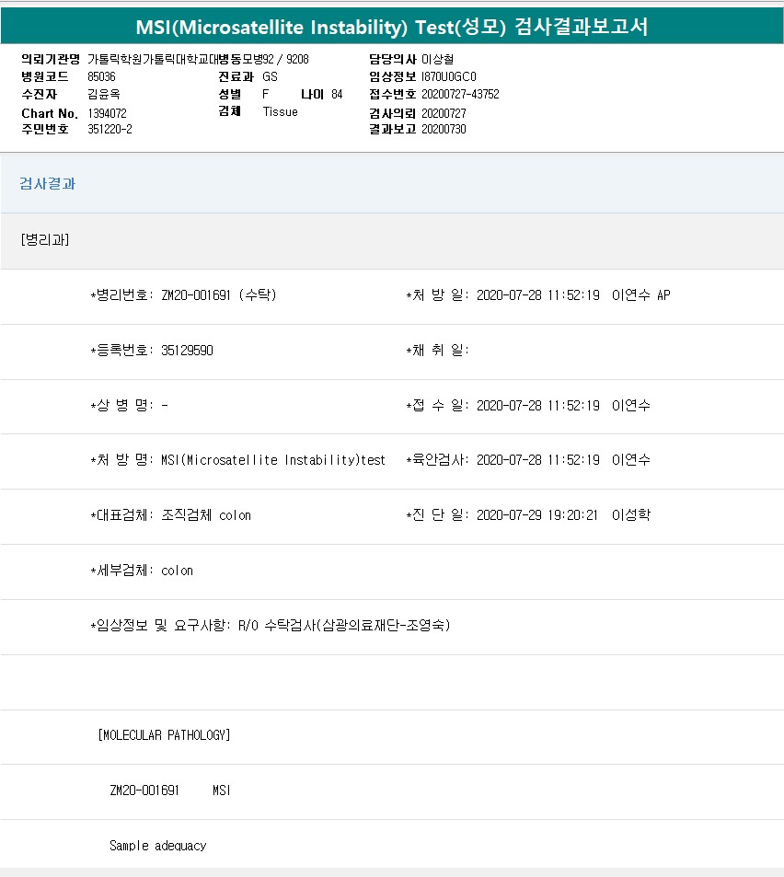Image resolution: width=784 pixels, height=877 pixels.
Task: Click the [MOLECULAR PATHOLOGY] heading
Action: pos(164,735)
